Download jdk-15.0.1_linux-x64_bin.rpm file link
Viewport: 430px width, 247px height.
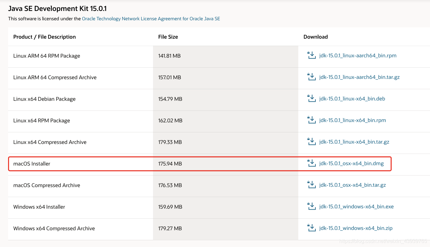click(353, 120)
